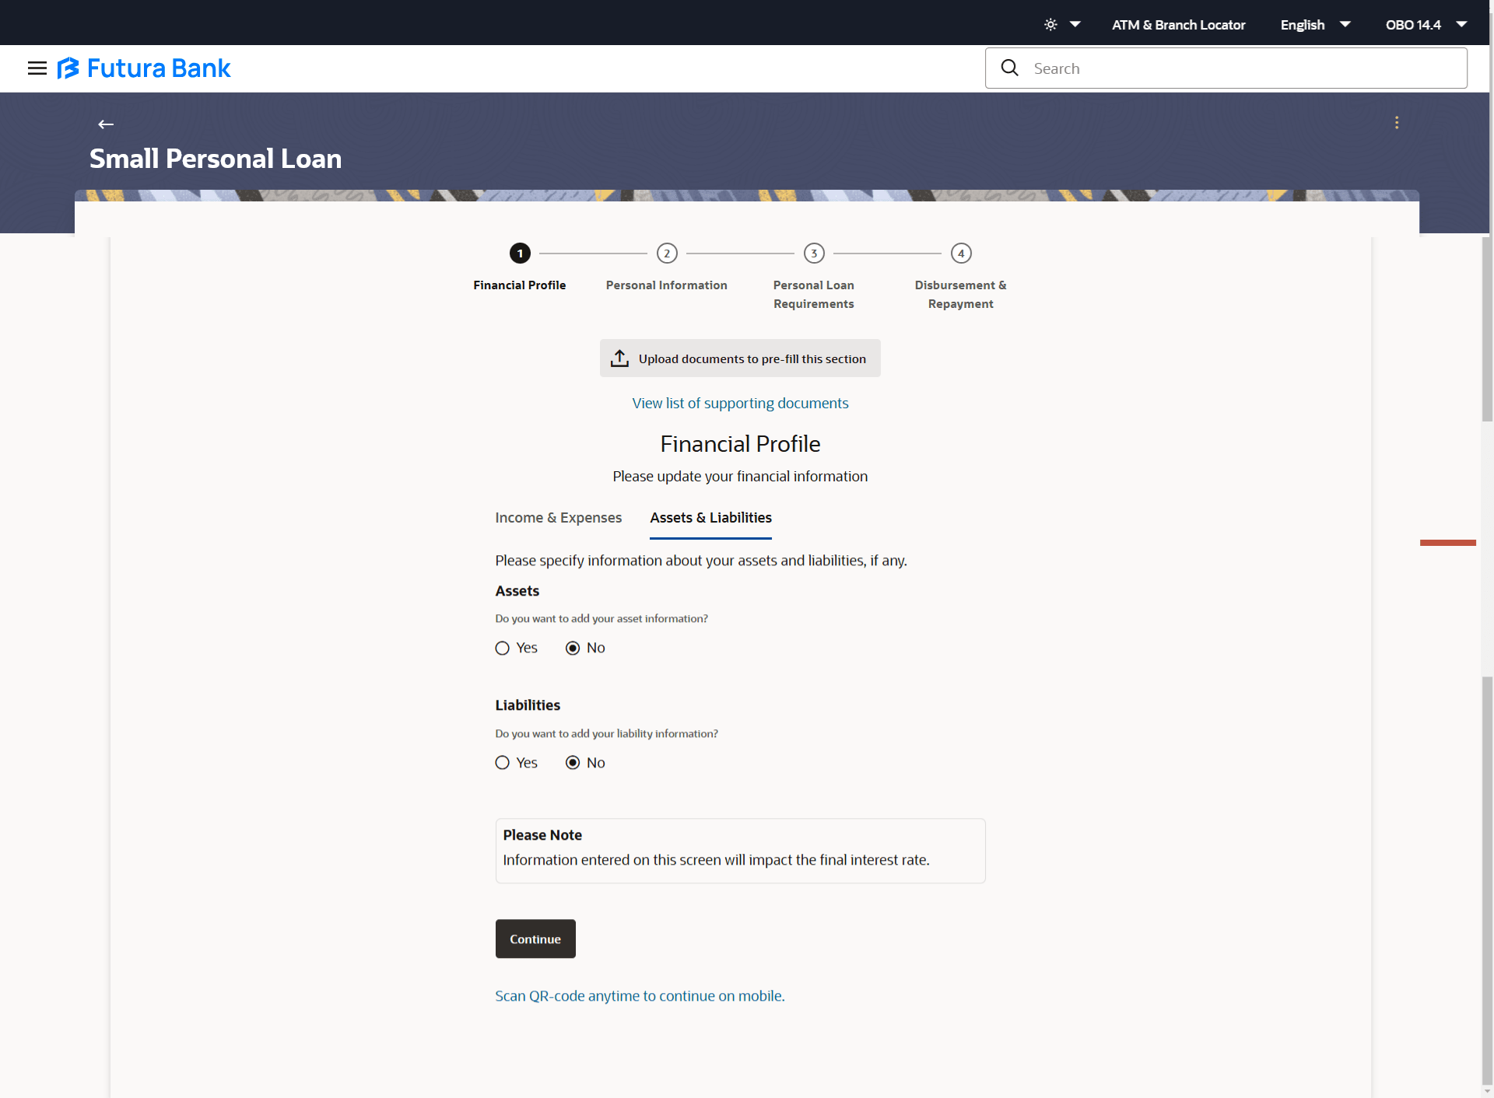The height and width of the screenshot is (1098, 1494).
Task: Click the Futura Bank logo
Action: click(x=145, y=68)
